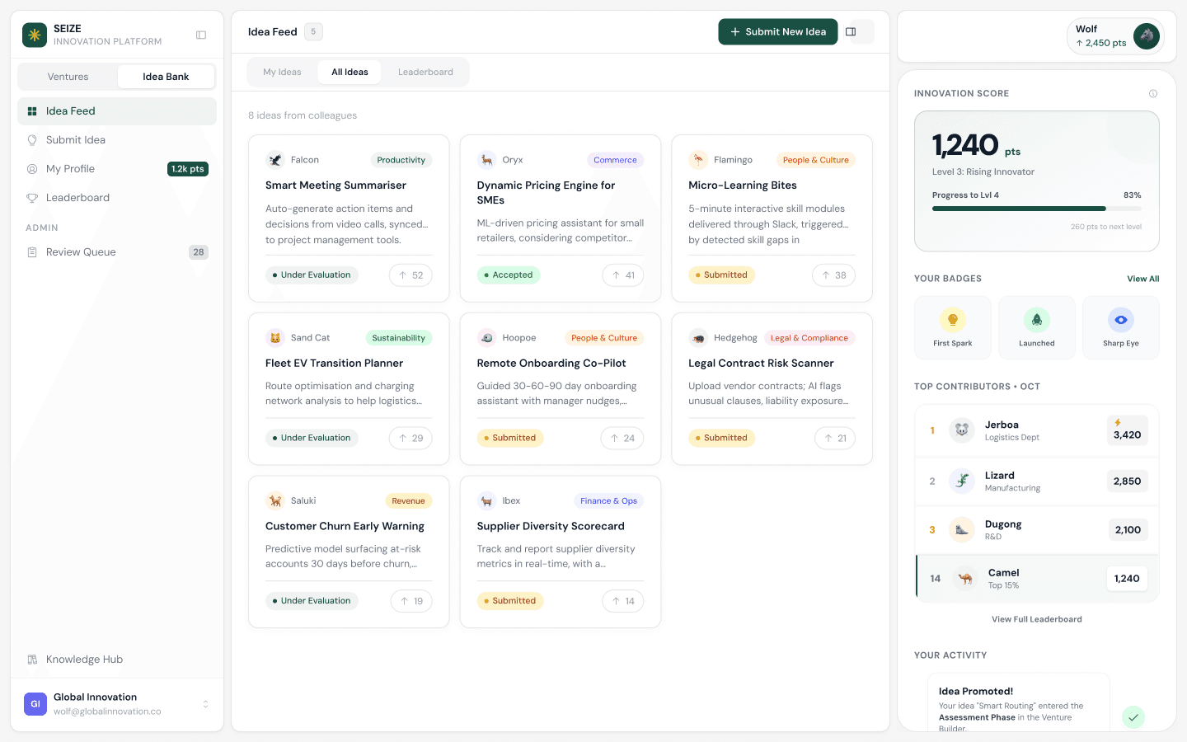Click the Knowledge Hub book icon
Image resolution: width=1187 pixels, height=742 pixels.
coord(32,660)
